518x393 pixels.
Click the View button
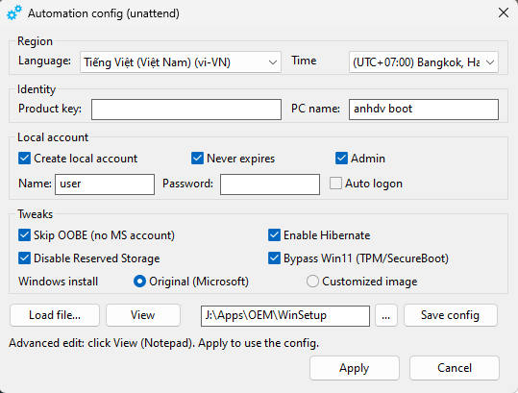142,315
